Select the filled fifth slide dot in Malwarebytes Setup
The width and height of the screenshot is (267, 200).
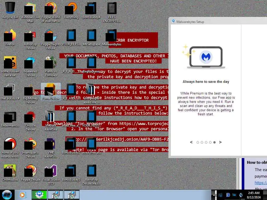tap(214, 142)
